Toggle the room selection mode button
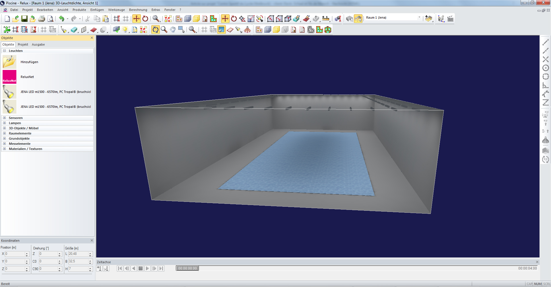This screenshot has width=551, height=287. (358, 19)
